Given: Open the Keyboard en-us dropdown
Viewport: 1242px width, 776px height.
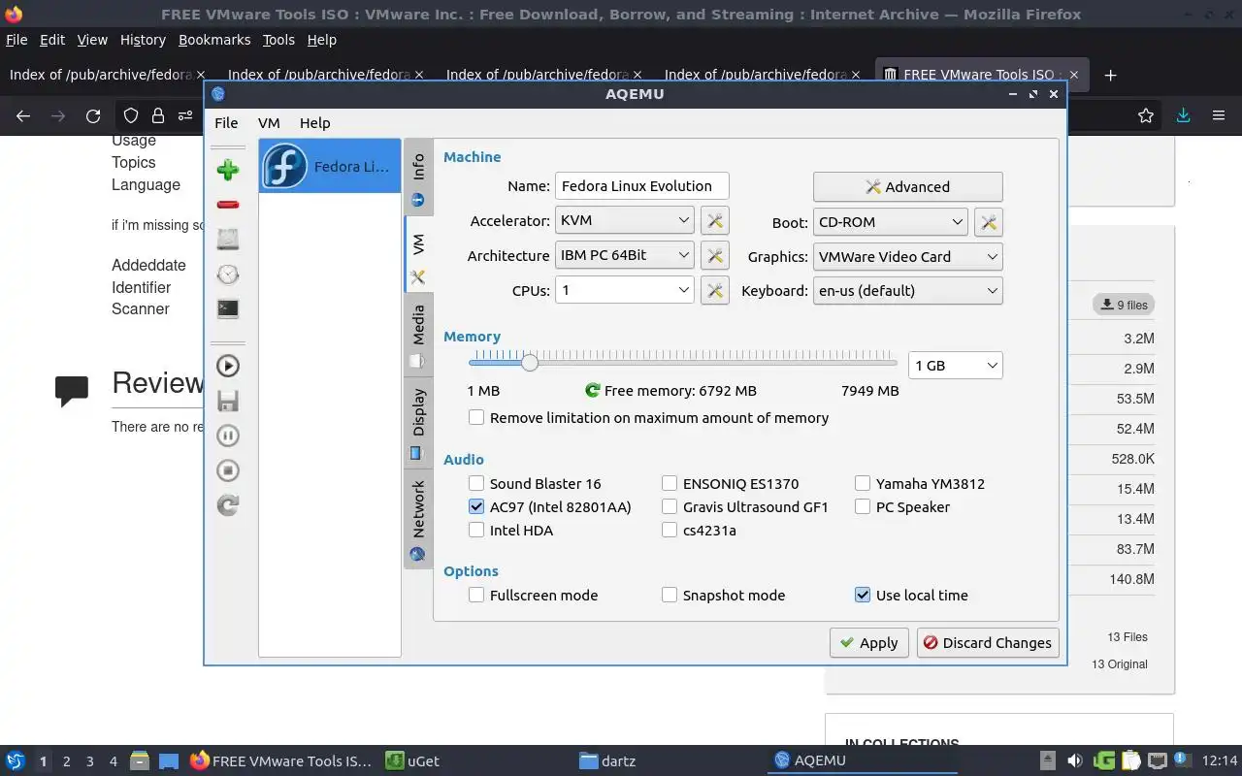Looking at the screenshot, I should point(907,290).
